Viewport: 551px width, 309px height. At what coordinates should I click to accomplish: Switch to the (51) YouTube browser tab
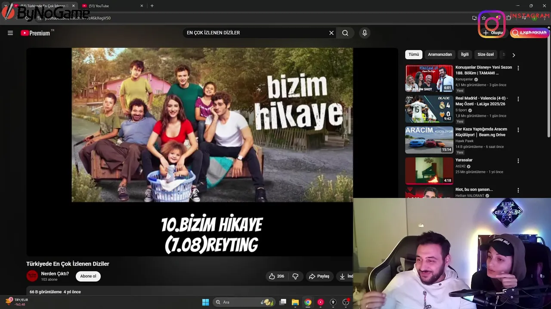click(x=112, y=6)
